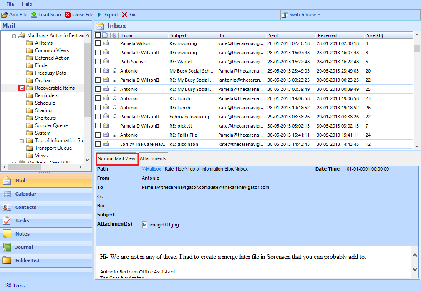Check the RE: Fallis File email
The width and height of the screenshot is (421, 291).
[98, 135]
